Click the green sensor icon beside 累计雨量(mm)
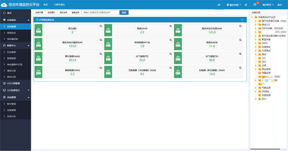The height and width of the screenshot is (151, 288). [x=38, y=58]
